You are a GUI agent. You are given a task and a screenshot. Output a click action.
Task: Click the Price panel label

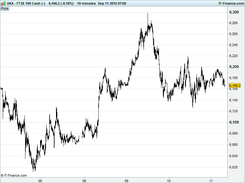5,8
